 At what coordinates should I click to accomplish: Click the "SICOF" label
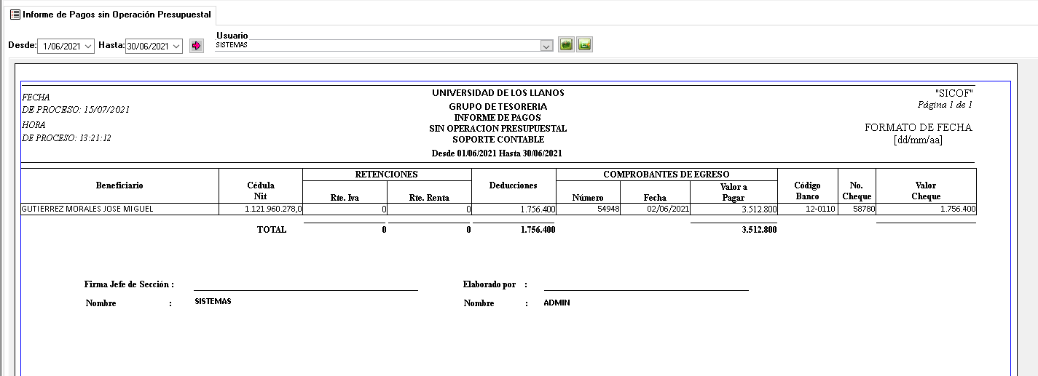954,93
